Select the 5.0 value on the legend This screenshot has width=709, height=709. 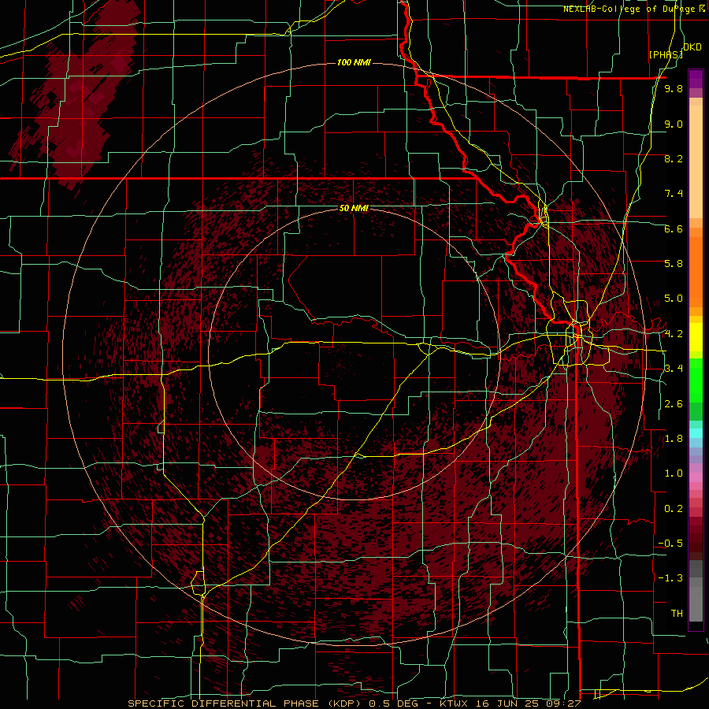[x=674, y=299]
